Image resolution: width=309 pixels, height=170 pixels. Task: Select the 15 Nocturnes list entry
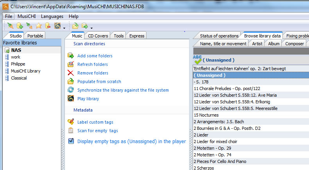(x=205, y=115)
